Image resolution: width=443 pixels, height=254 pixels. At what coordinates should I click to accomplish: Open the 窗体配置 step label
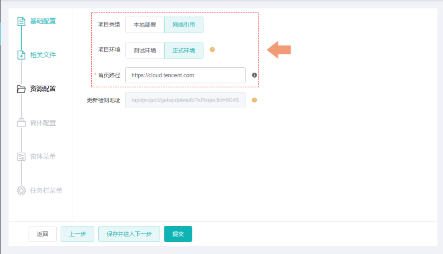point(43,123)
